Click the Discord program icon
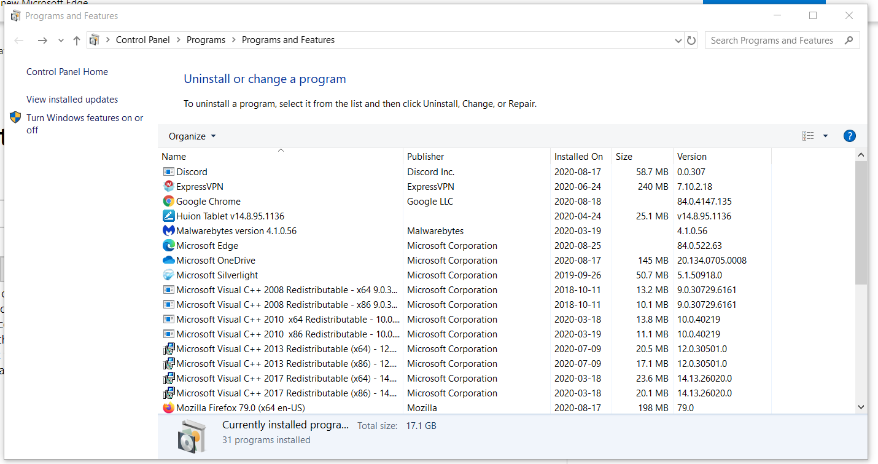 click(x=169, y=172)
